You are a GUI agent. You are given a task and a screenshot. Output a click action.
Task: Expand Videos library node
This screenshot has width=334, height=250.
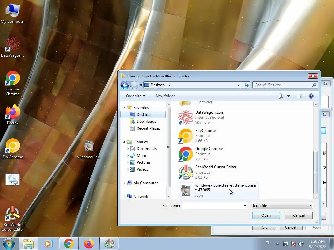[128, 169]
